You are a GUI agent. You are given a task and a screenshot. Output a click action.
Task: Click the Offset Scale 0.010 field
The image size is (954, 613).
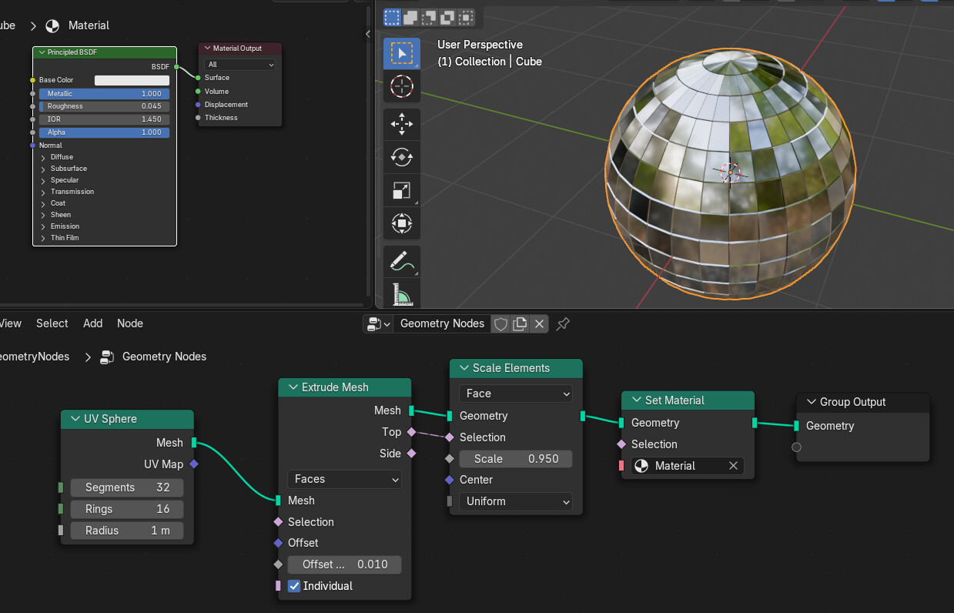pos(344,564)
